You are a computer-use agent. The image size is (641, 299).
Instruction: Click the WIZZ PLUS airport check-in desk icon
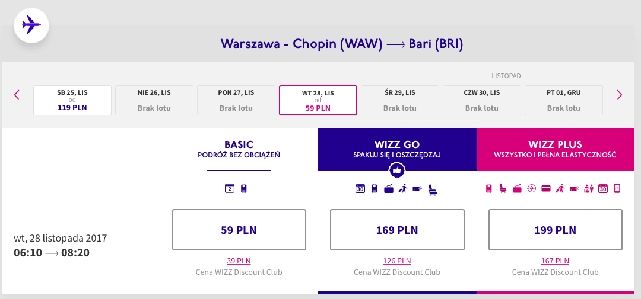click(588, 189)
